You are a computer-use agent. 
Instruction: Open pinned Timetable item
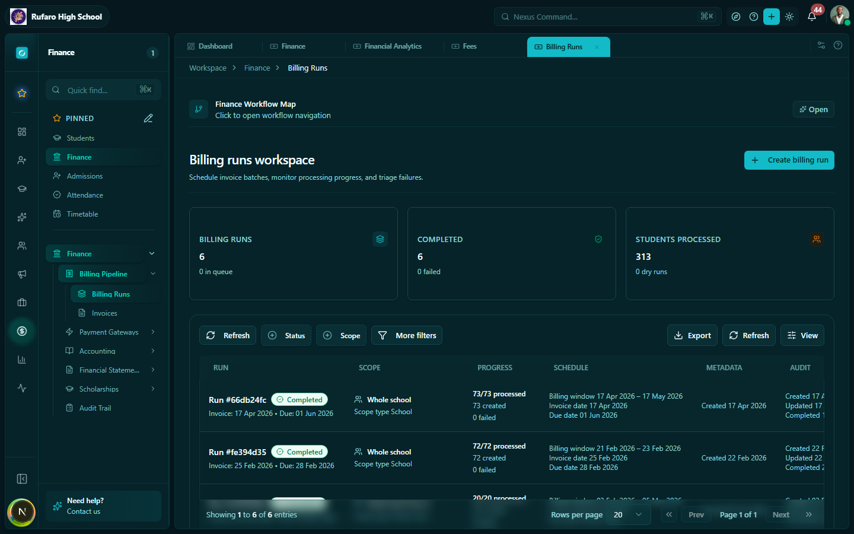pos(82,214)
